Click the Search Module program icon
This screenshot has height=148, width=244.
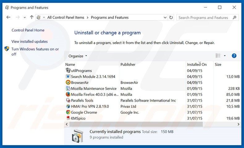pyautogui.click(x=68, y=76)
